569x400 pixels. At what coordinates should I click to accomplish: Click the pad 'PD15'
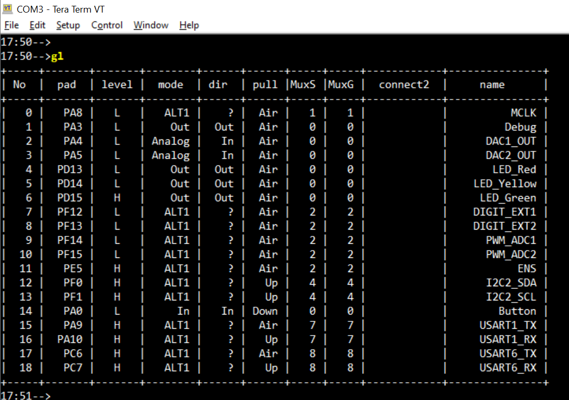click(70, 198)
